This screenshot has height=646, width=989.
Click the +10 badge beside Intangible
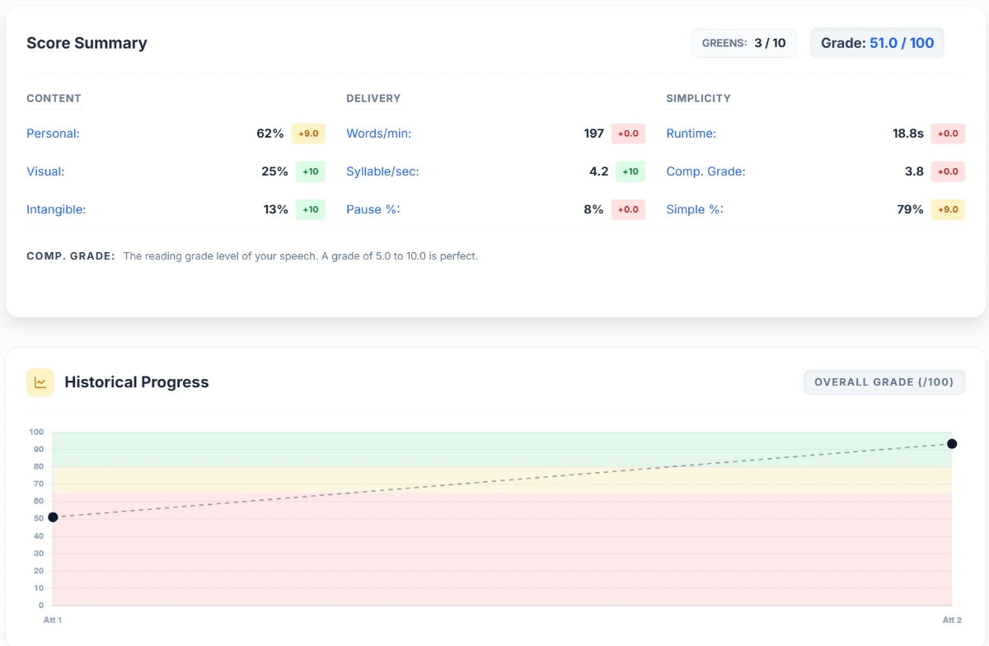[x=310, y=209]
